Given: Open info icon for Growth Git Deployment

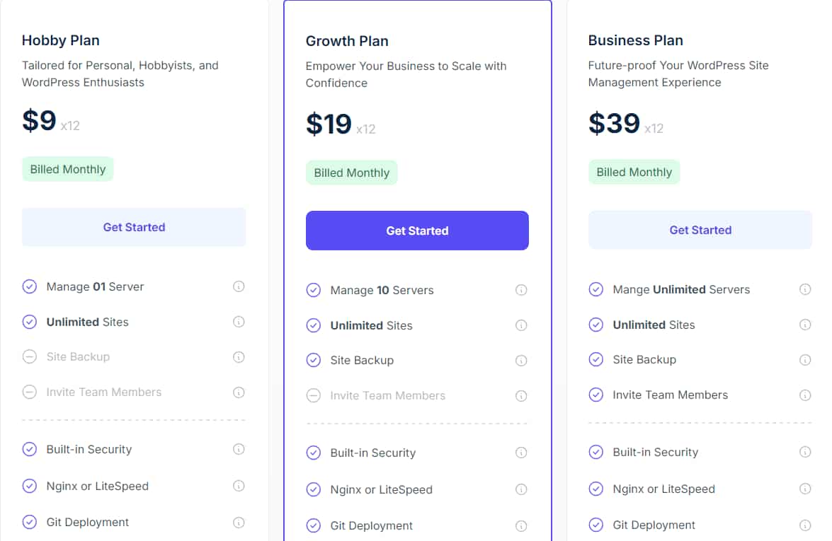Looking at the screenshot, I should tap(521, 525).
